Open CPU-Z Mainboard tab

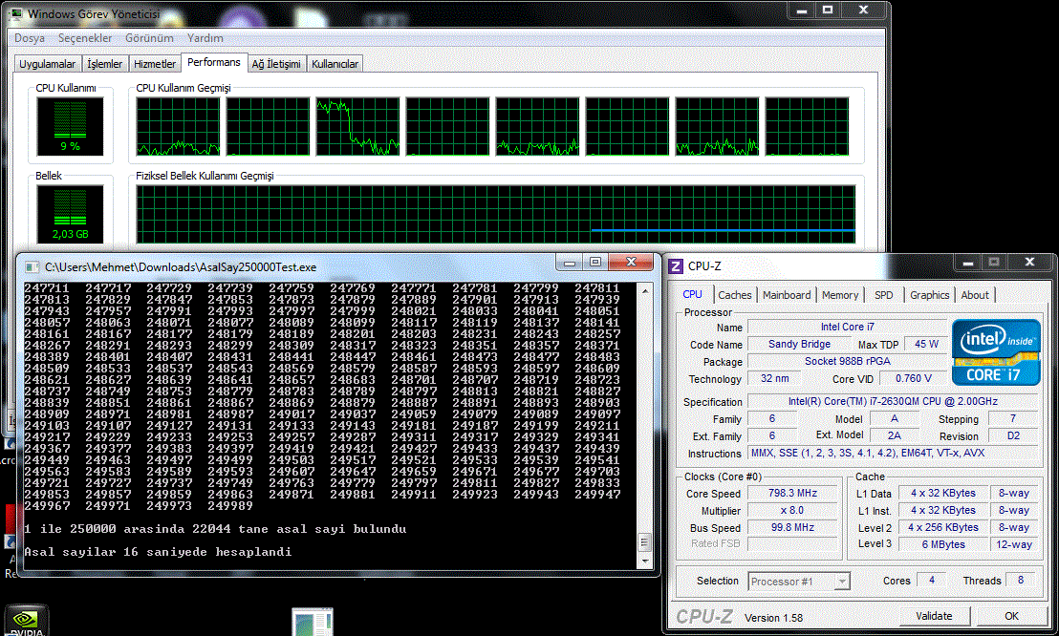[787, 295]
